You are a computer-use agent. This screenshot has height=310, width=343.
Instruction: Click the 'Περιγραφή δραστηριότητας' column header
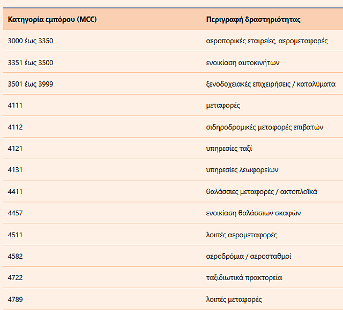253,19
